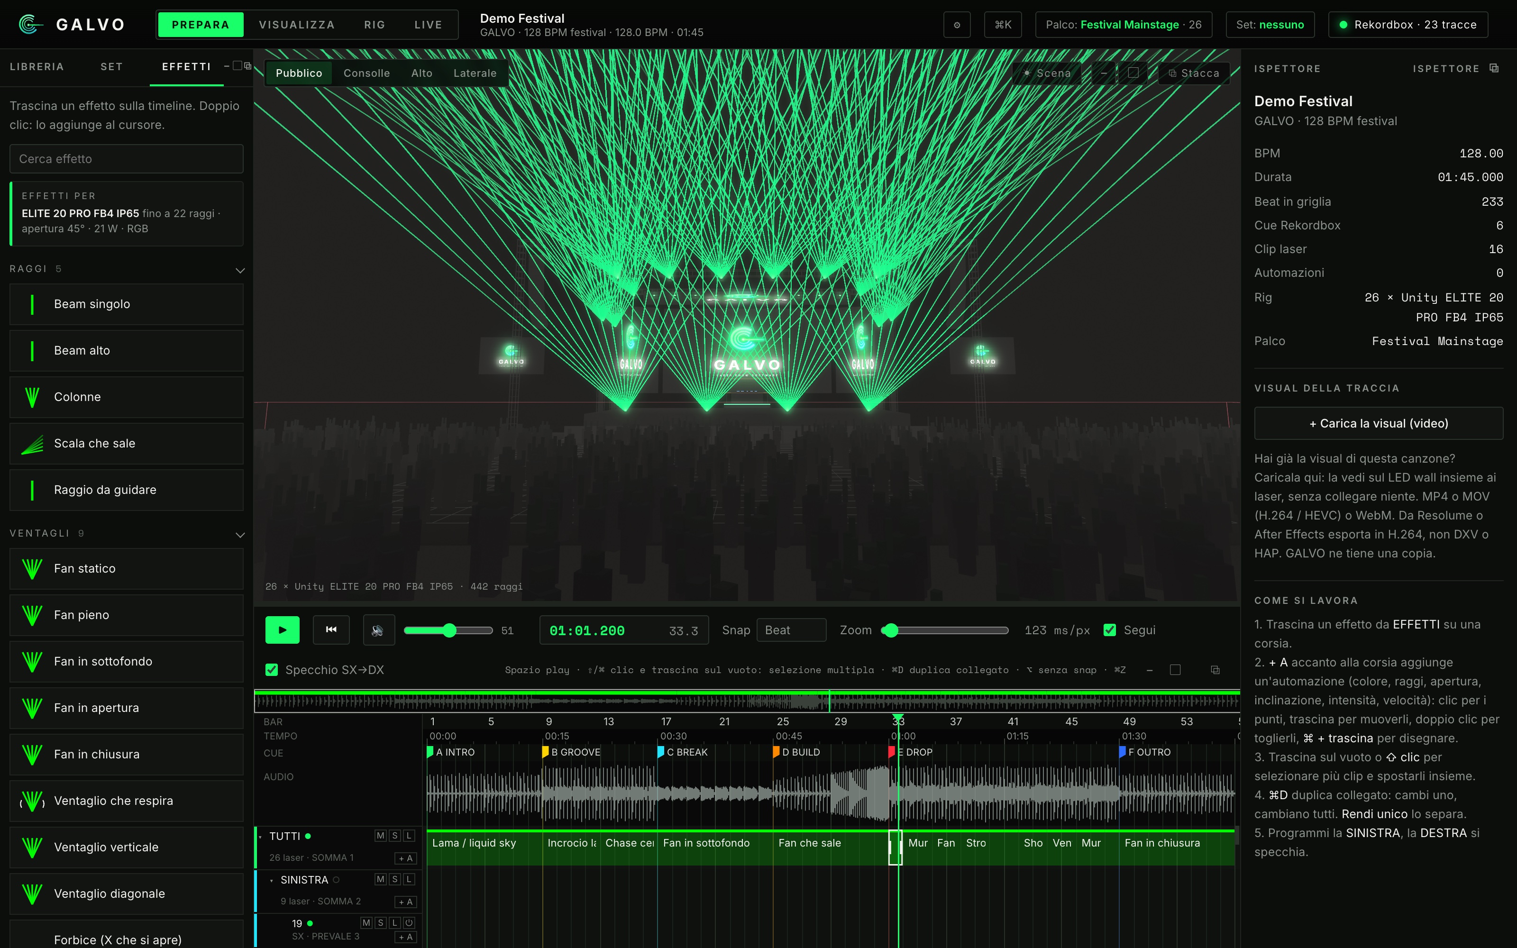Collapse the RAGGI effects section chevron
Image resolution: width=1517 pixels, height=948 pixels.
[239, 270]
